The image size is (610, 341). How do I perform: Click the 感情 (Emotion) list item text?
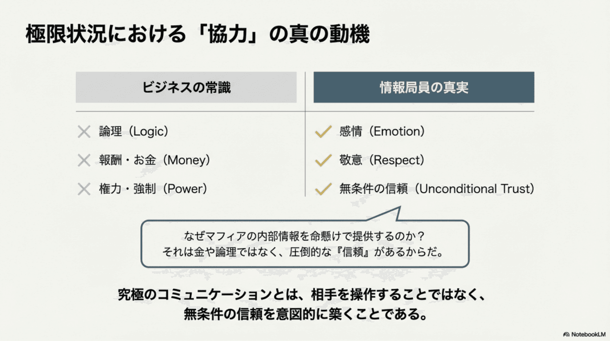point(382,132)
